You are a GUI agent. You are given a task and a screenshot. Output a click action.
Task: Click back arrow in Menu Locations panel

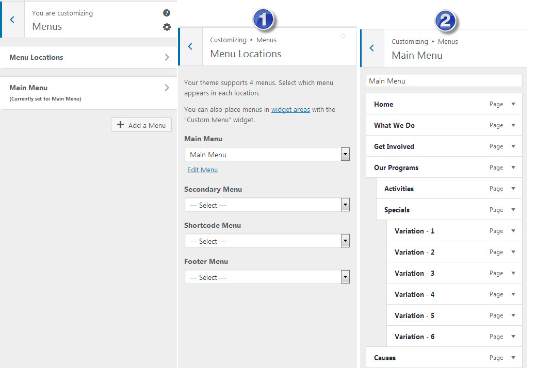pos(190,47)
